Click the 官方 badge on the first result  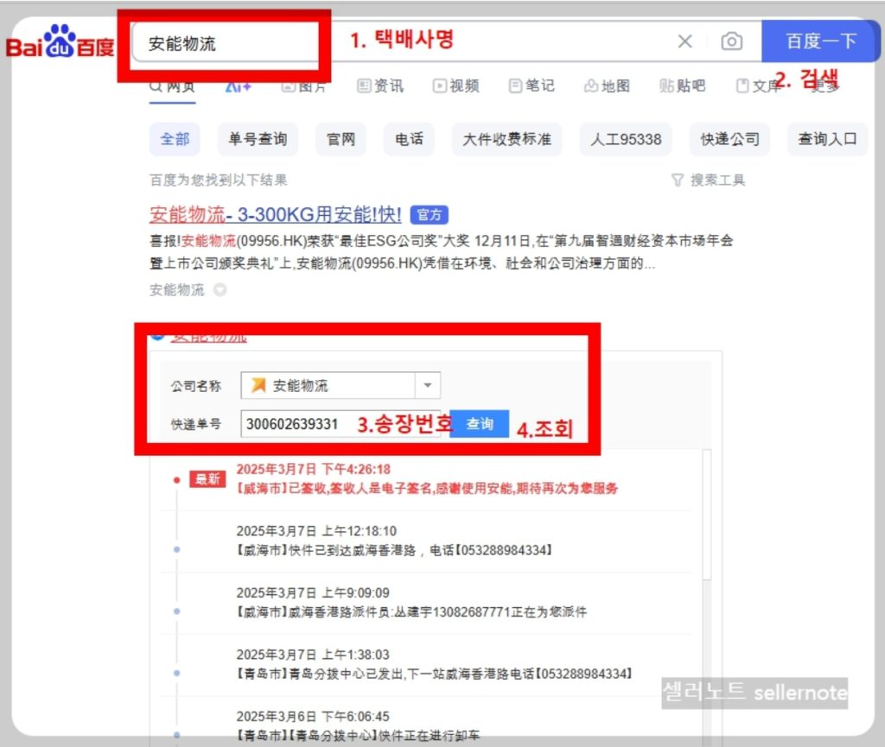[x=429, y=215]
